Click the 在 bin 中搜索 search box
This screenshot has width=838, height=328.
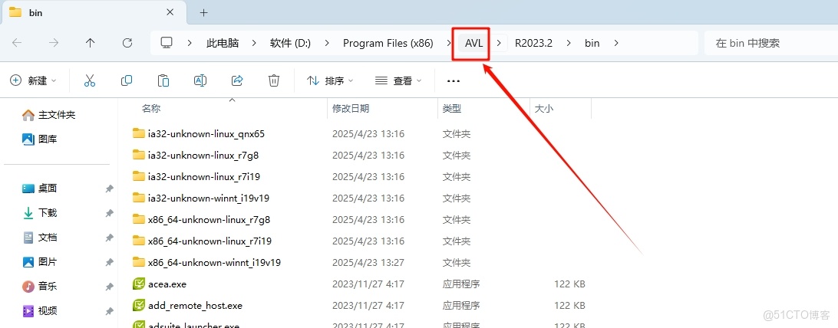point(770,43)
